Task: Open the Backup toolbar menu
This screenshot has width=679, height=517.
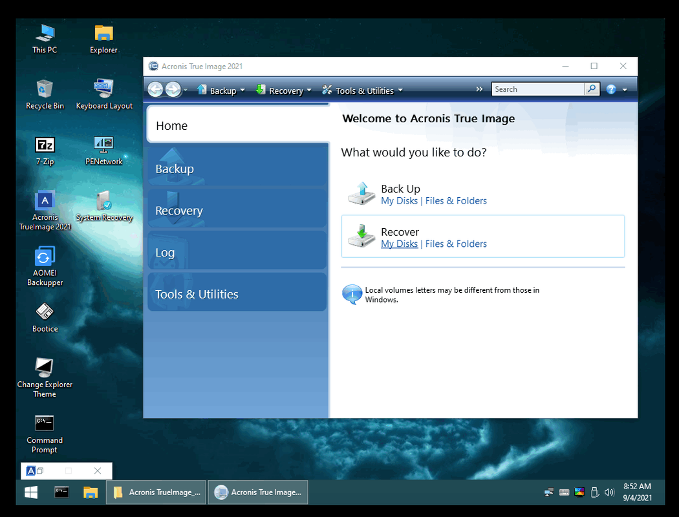Action: click(221, 90)
